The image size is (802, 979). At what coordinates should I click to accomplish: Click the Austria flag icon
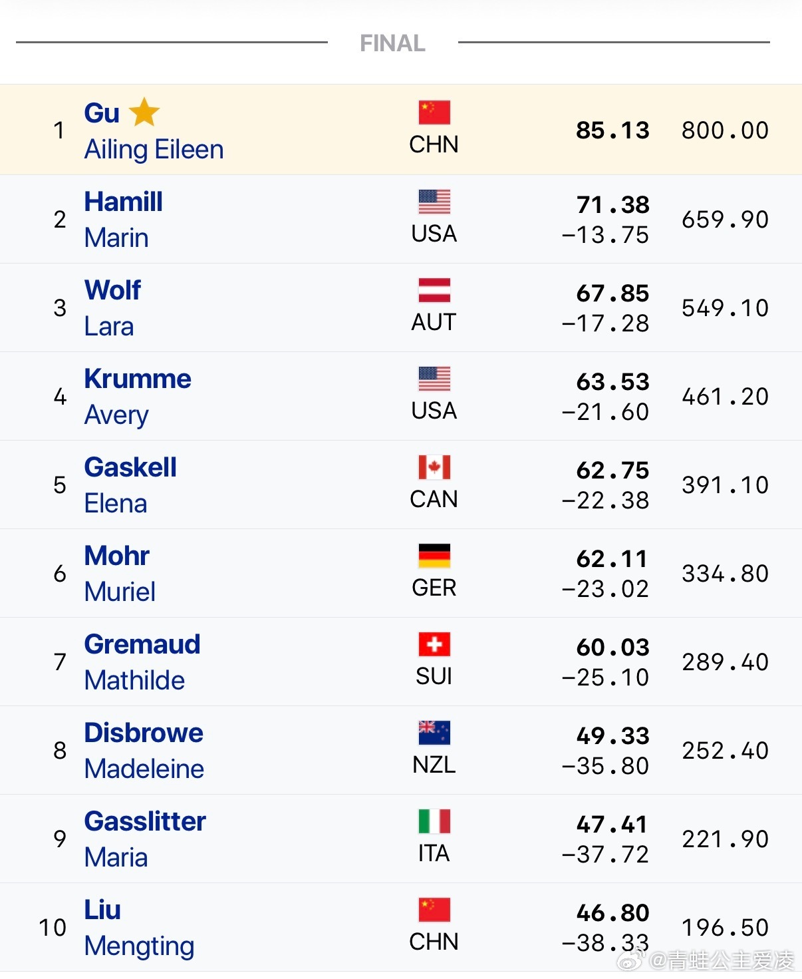(434, 290)
